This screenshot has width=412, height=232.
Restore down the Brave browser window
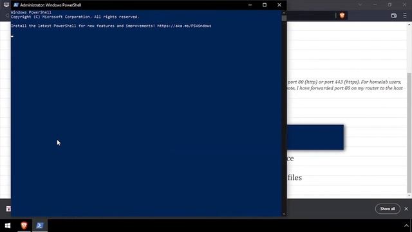[x=389, y=5]
